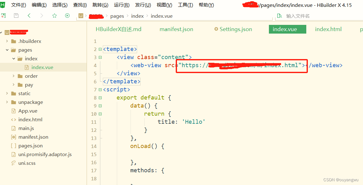The image size is (363, 185).
Task: Click the index.html file icon
Action: click(x=14, y=120)
